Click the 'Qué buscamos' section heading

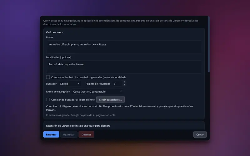[x=55, y=32]
